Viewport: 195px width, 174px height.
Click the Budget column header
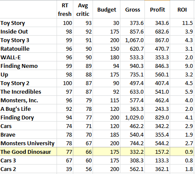[107, 9]
